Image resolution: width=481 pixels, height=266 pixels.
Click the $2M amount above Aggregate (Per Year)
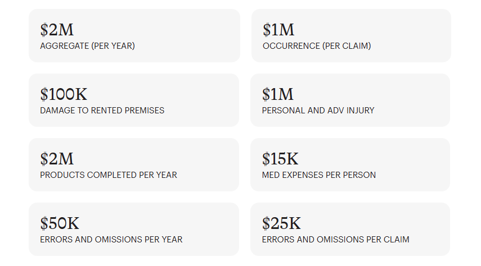[x=57, y=30]
